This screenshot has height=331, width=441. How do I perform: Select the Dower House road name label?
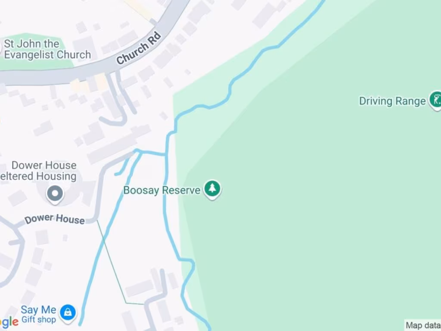coord(55,219)
